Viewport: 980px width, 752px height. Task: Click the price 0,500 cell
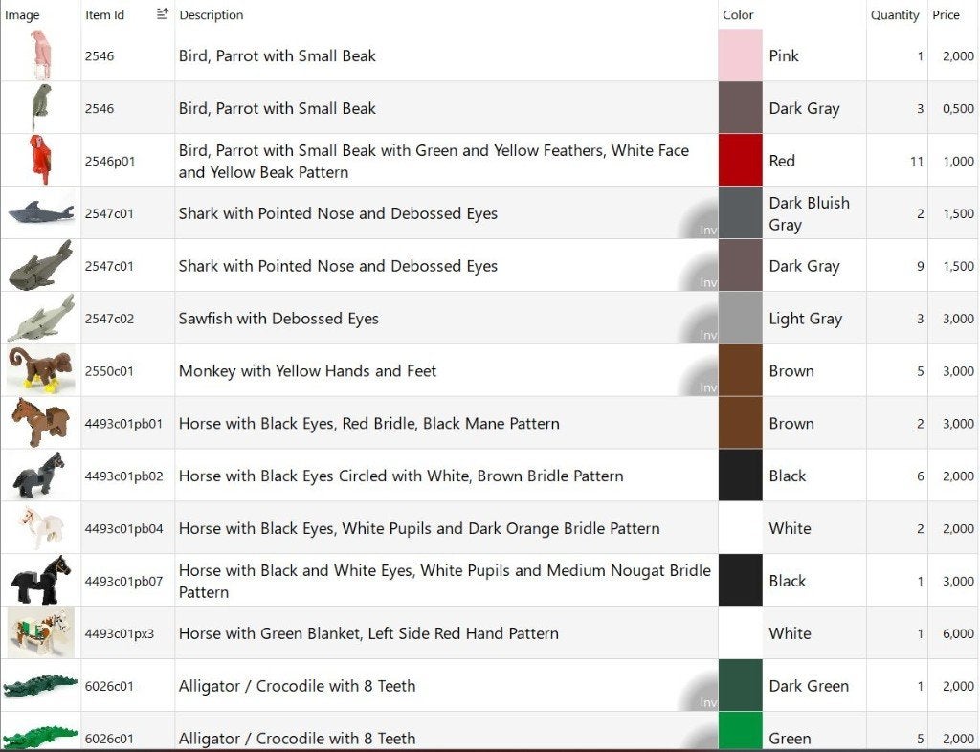pos(958,109)
